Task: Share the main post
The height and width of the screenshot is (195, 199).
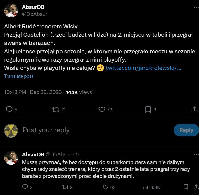Action: coord(194,110)
